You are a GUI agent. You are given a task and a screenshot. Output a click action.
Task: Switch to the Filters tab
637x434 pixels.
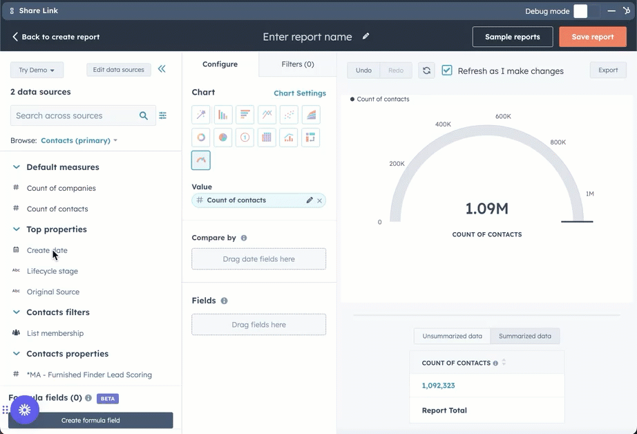pos(297,64)
